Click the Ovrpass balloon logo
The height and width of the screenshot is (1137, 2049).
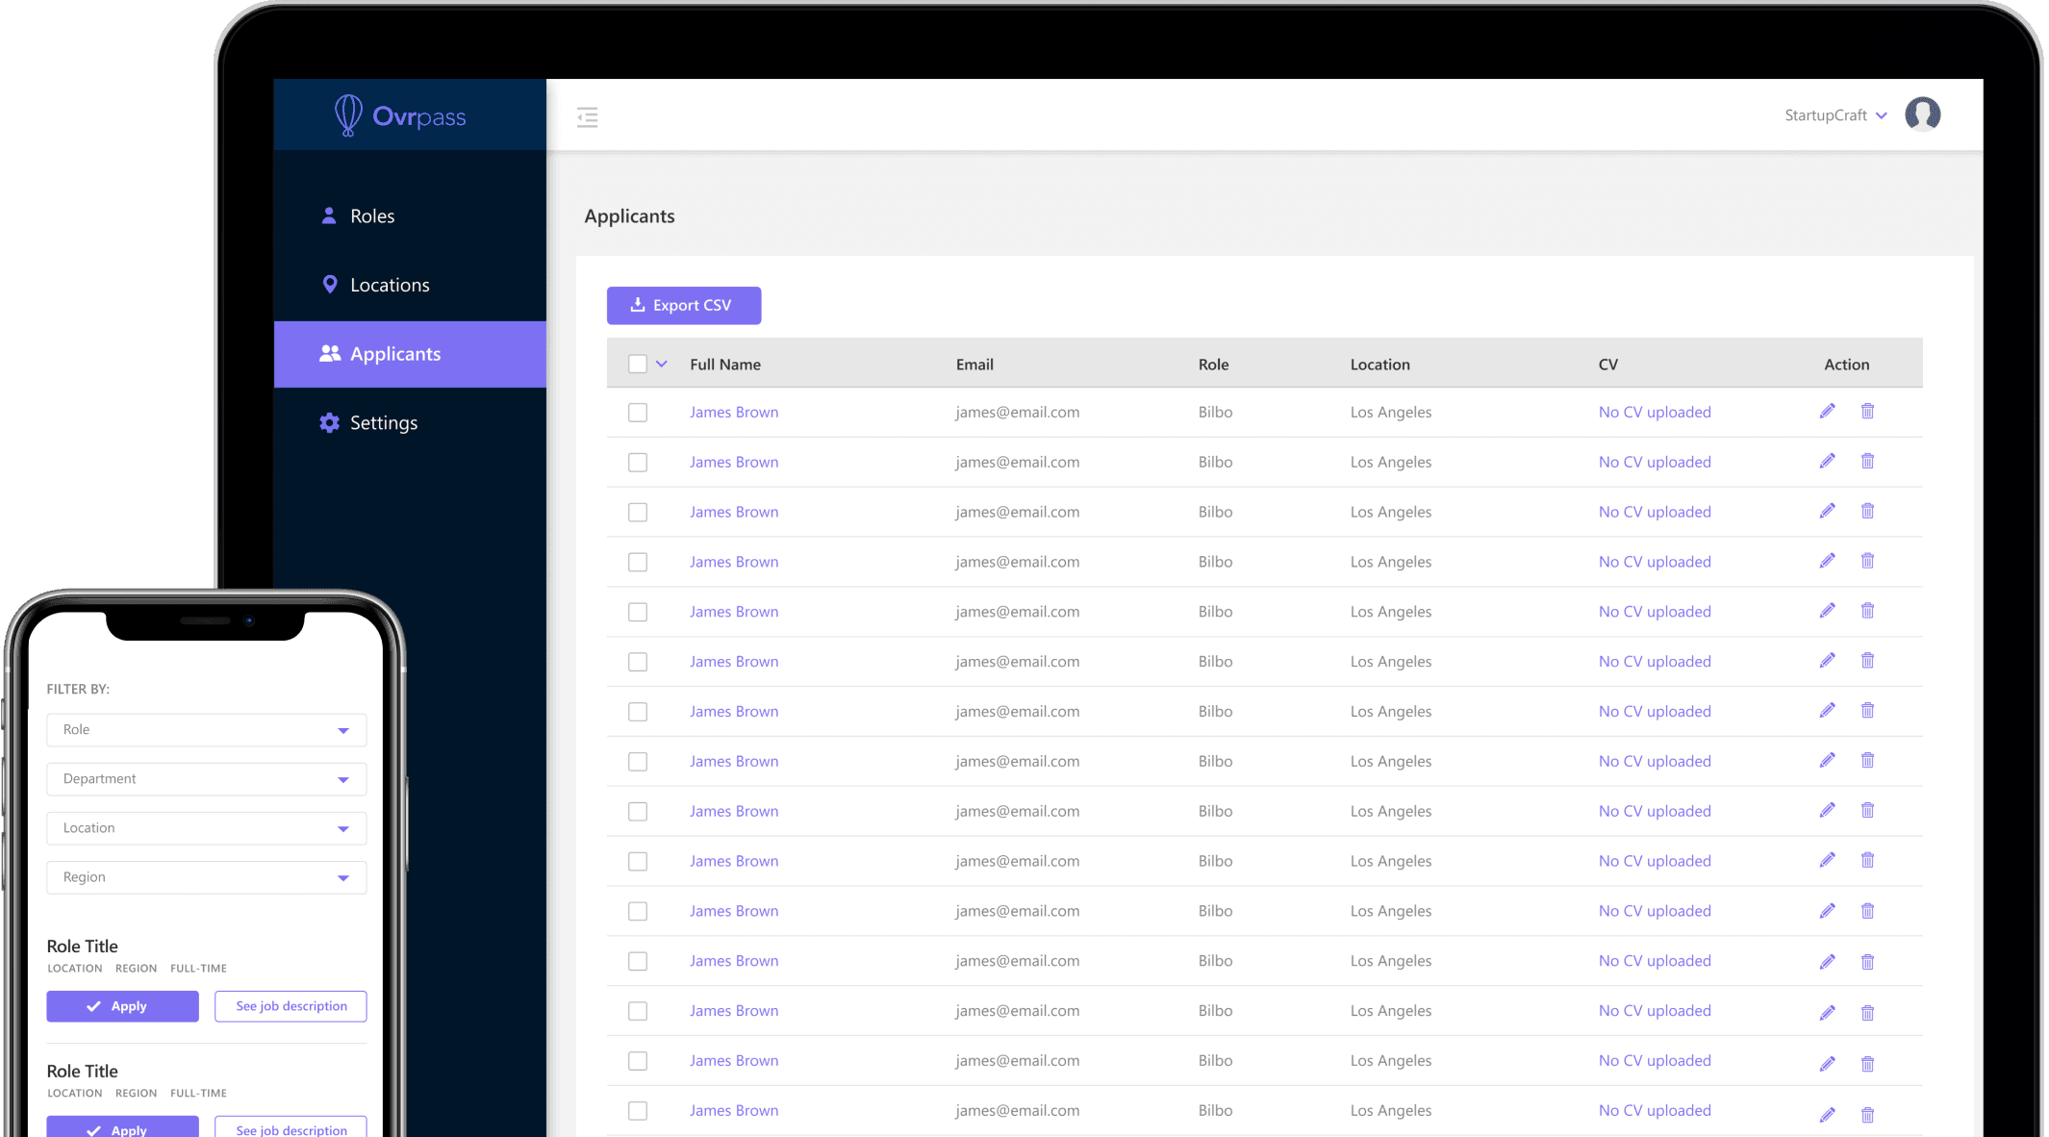(348, 115)
